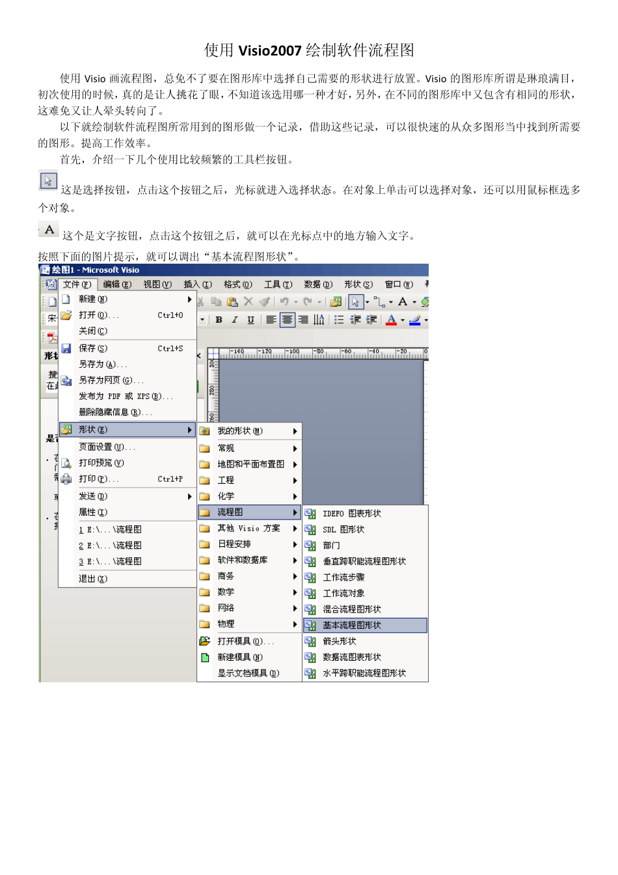Select 数据流图表形状 stencil
Viewport: 618px width, 875px height.
point(365,657)
